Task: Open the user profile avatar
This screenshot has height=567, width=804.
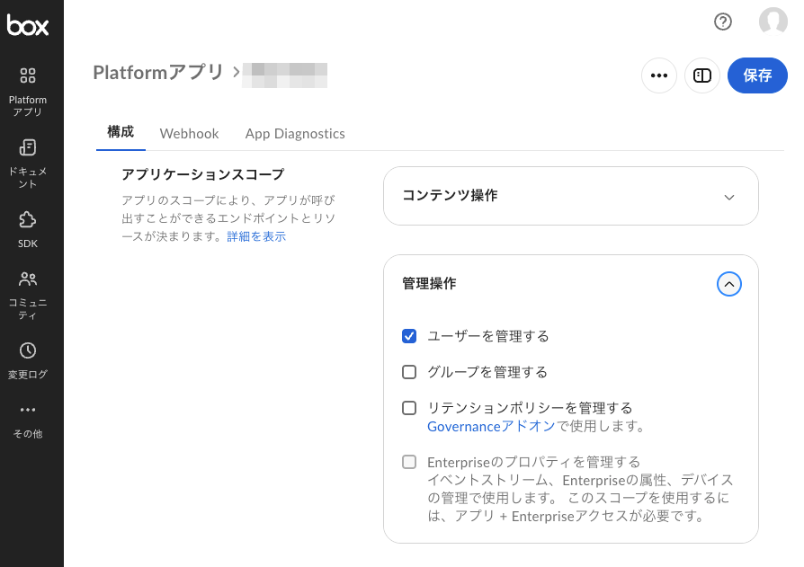Action: coord(773,22)
